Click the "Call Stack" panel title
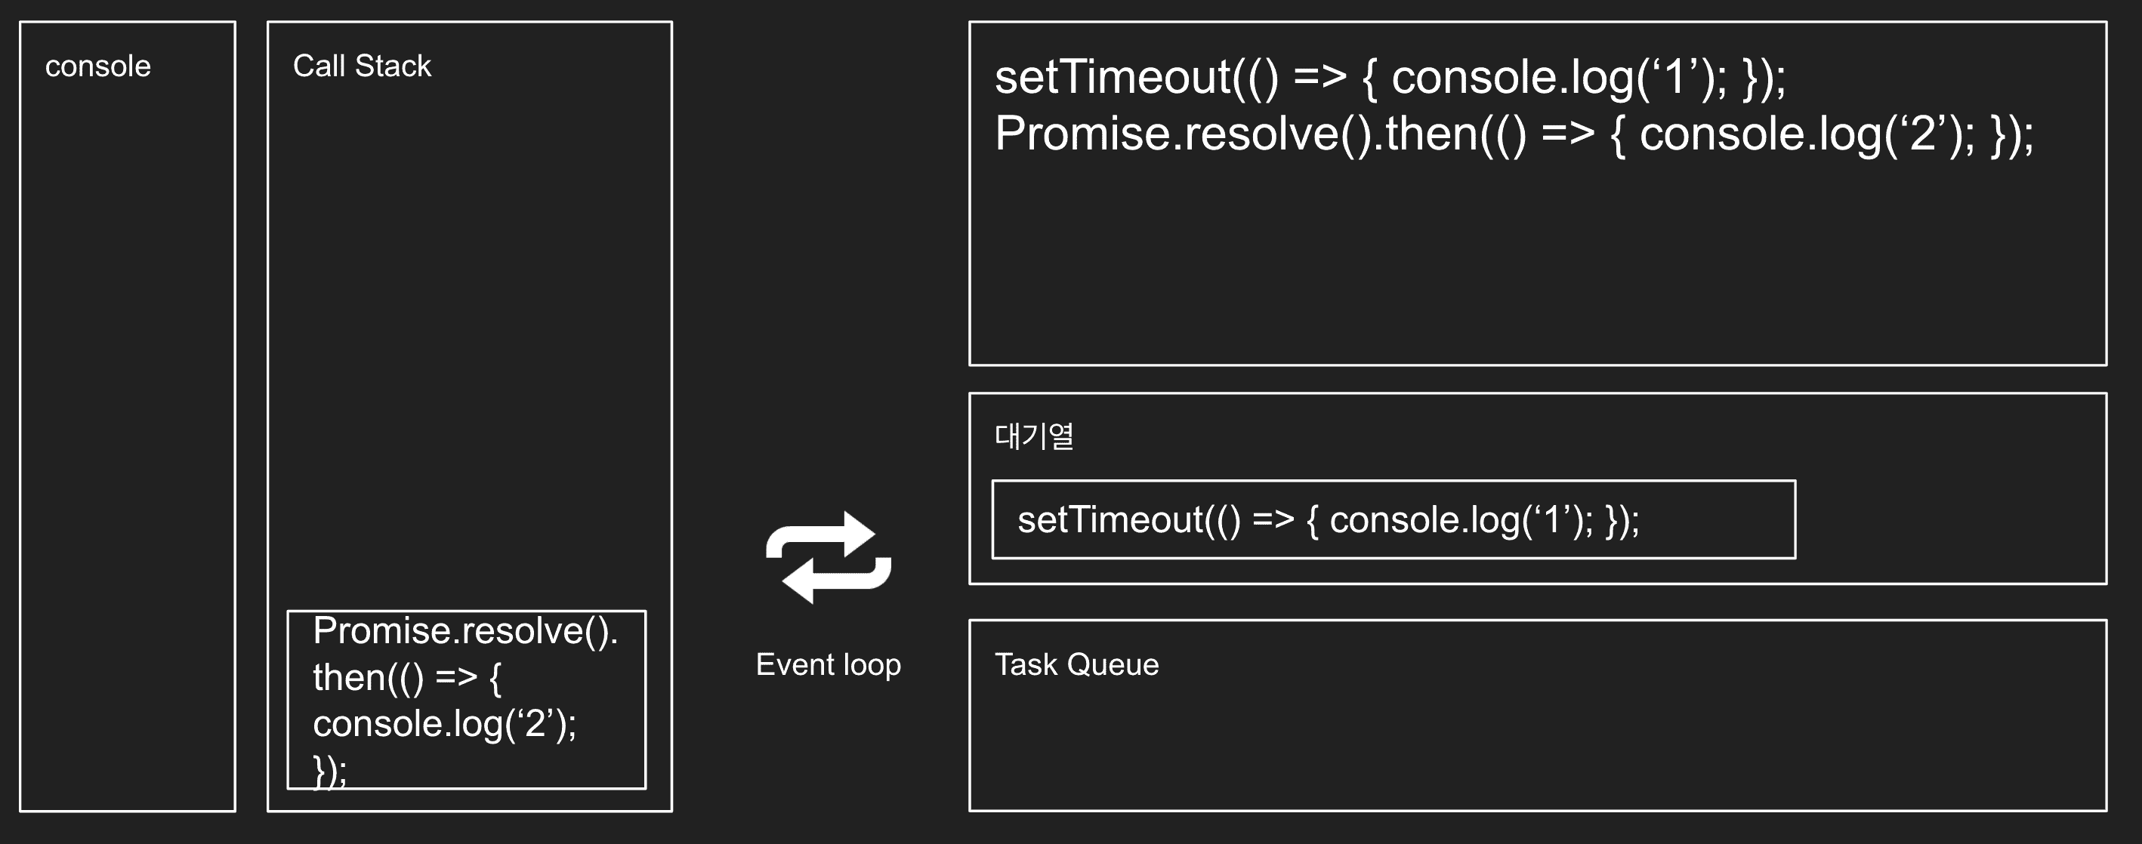The height and width of the screenshot is (844, 2142). point(362,66)
